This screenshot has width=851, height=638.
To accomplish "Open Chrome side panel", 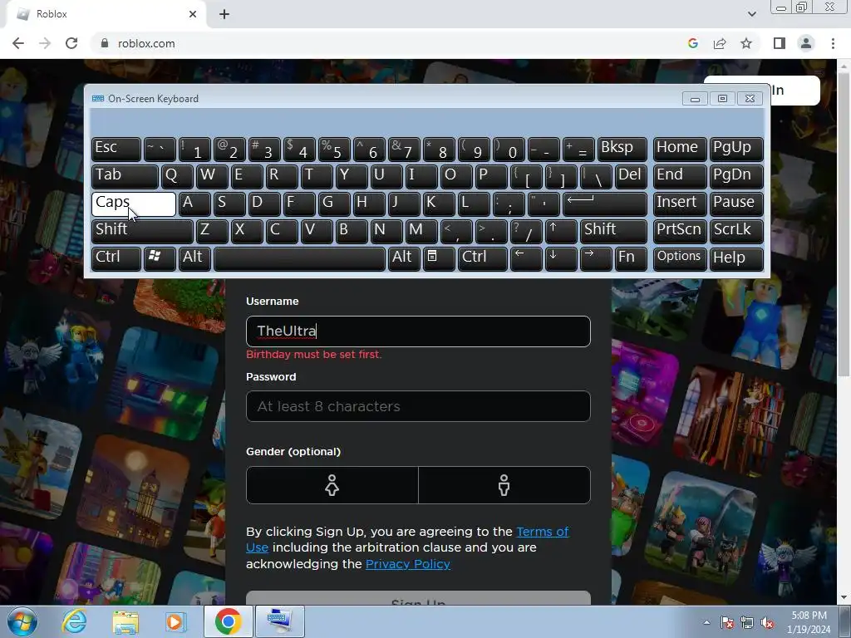I will (780, 43).
